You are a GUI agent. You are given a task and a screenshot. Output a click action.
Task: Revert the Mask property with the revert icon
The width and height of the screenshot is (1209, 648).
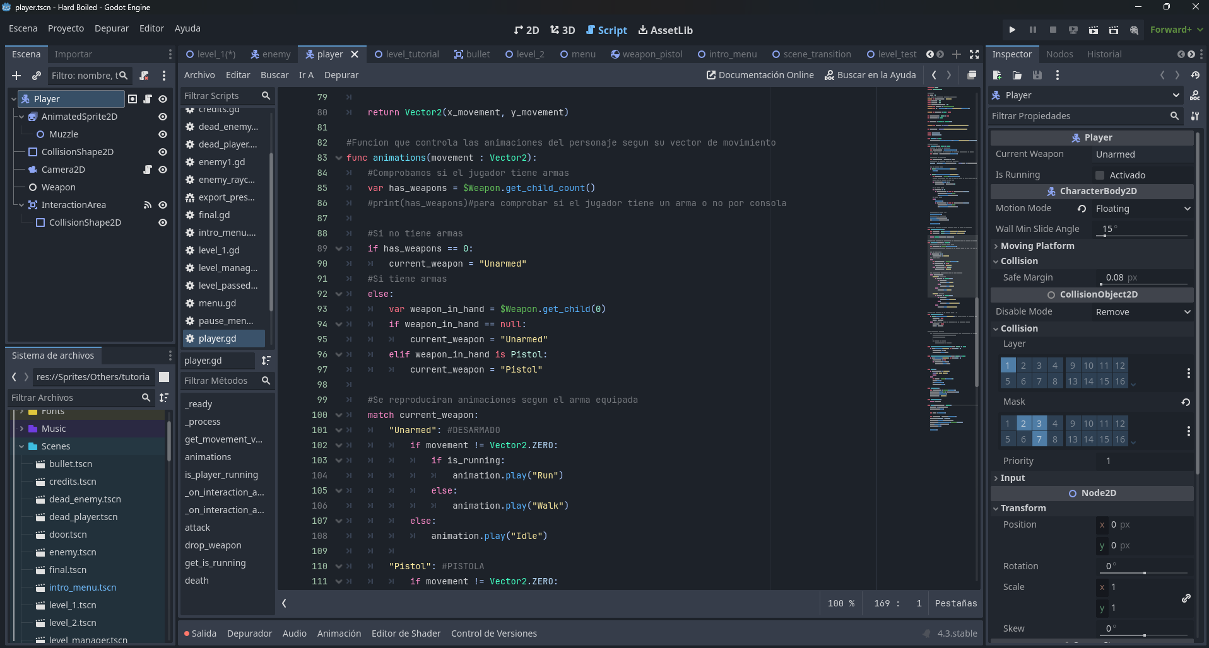(x=1186, y=402)
